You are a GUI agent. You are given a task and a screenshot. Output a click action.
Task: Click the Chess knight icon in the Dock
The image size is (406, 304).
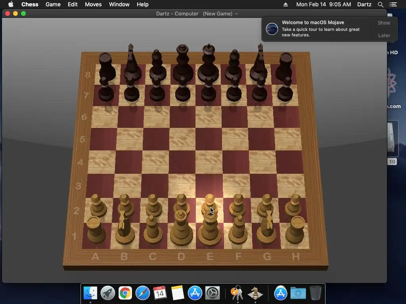click(255, 293)
